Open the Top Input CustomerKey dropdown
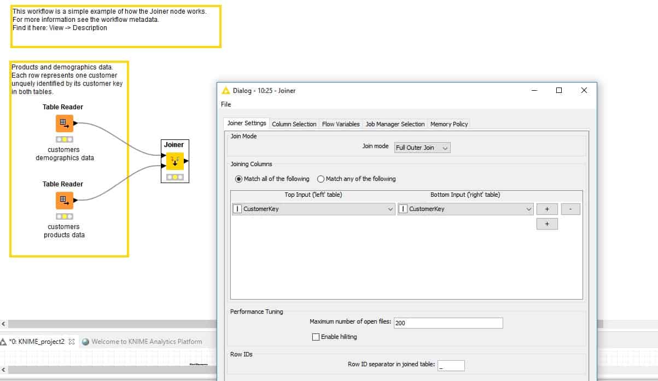 click(x=313, y=209)
